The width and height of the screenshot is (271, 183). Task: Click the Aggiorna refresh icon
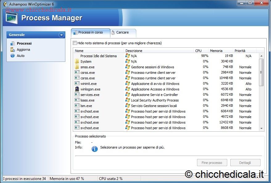coord(13,50)
